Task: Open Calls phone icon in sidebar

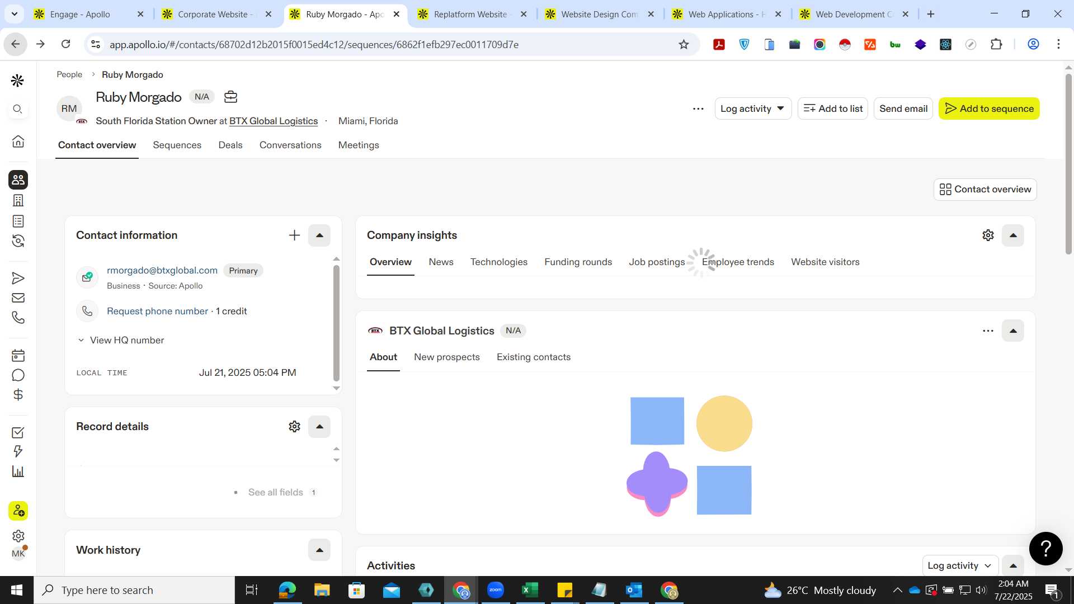Action: pyautogui.click(x=18, y=317)
